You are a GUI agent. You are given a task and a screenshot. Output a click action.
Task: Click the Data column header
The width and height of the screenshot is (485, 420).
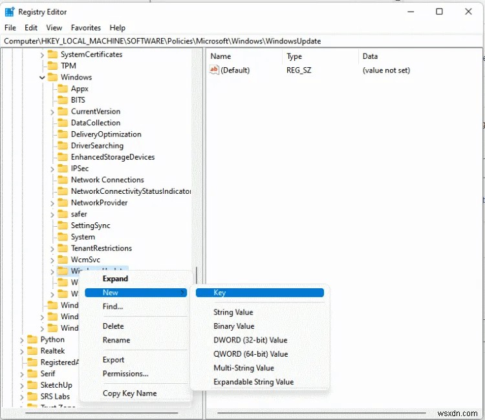pyautogui.click(x=420, y=56)
